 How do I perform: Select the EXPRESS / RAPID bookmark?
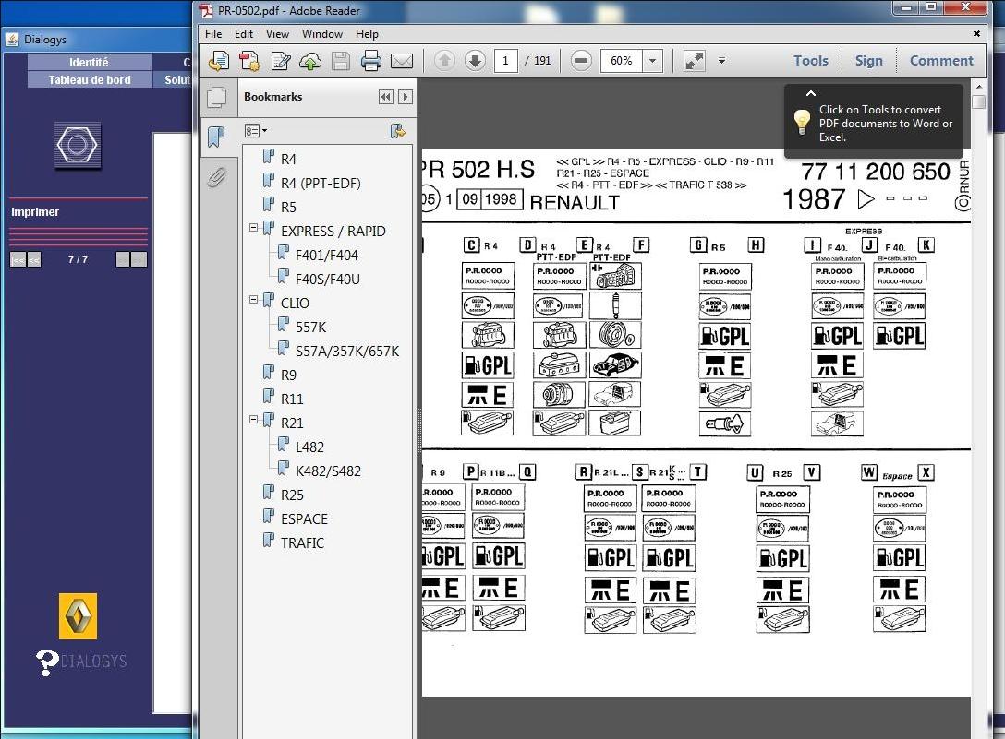tap(333, 232)
